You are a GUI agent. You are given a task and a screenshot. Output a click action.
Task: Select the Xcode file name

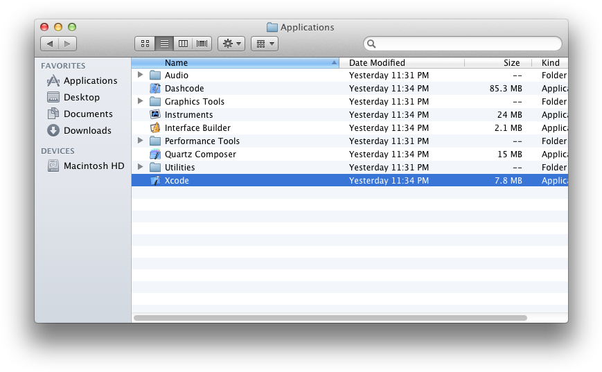coord(177,180)
